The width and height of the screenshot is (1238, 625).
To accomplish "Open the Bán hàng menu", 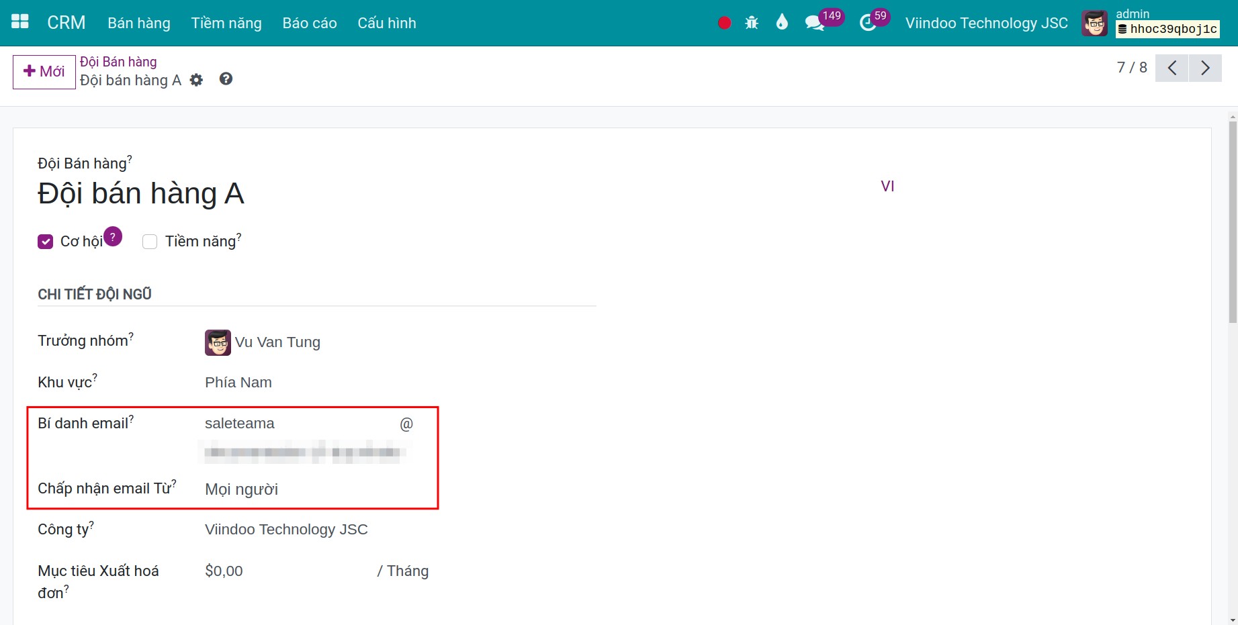I will (x=139, y=23).
